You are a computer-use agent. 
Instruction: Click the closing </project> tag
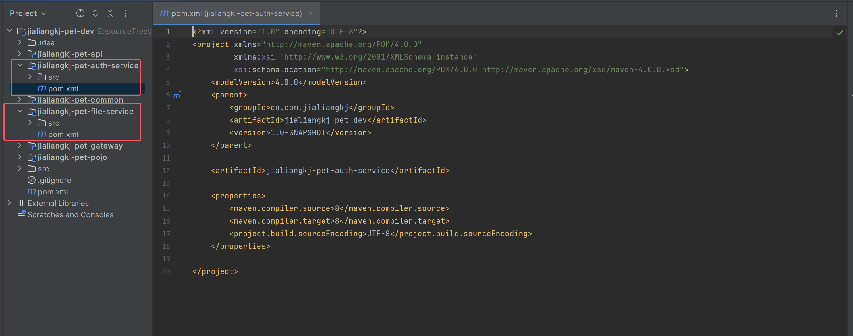(215, 271)
